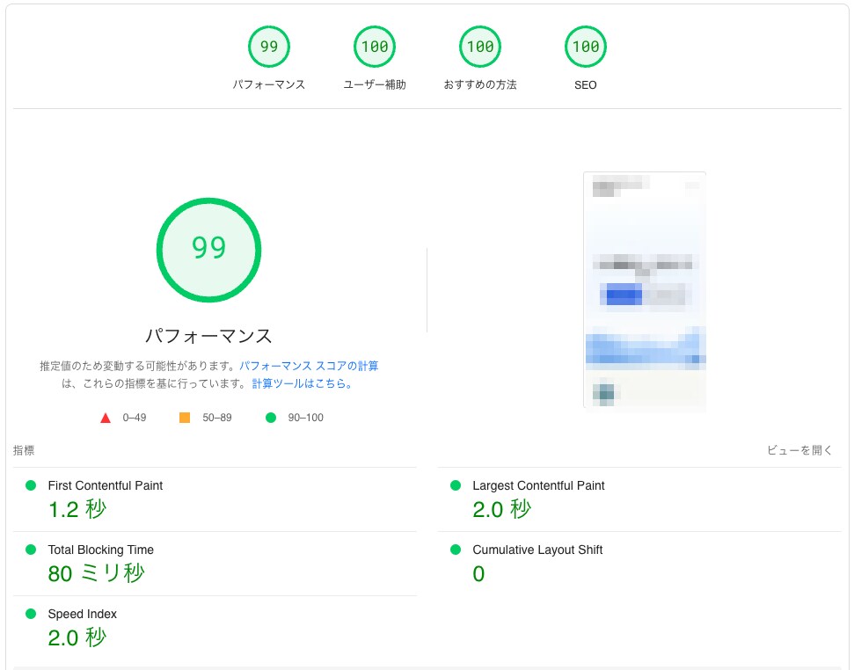The height and width of the screenshot is (670, 854).
Task: Open the パフォーマンス スコアの計算 link
Action: (x=309, y=366)
